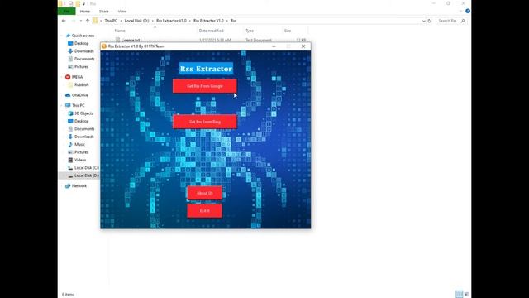The image size is (529, 298).
Task: Open Desktop under This PC
Action: pyautogui.click(x=81, y=121)
